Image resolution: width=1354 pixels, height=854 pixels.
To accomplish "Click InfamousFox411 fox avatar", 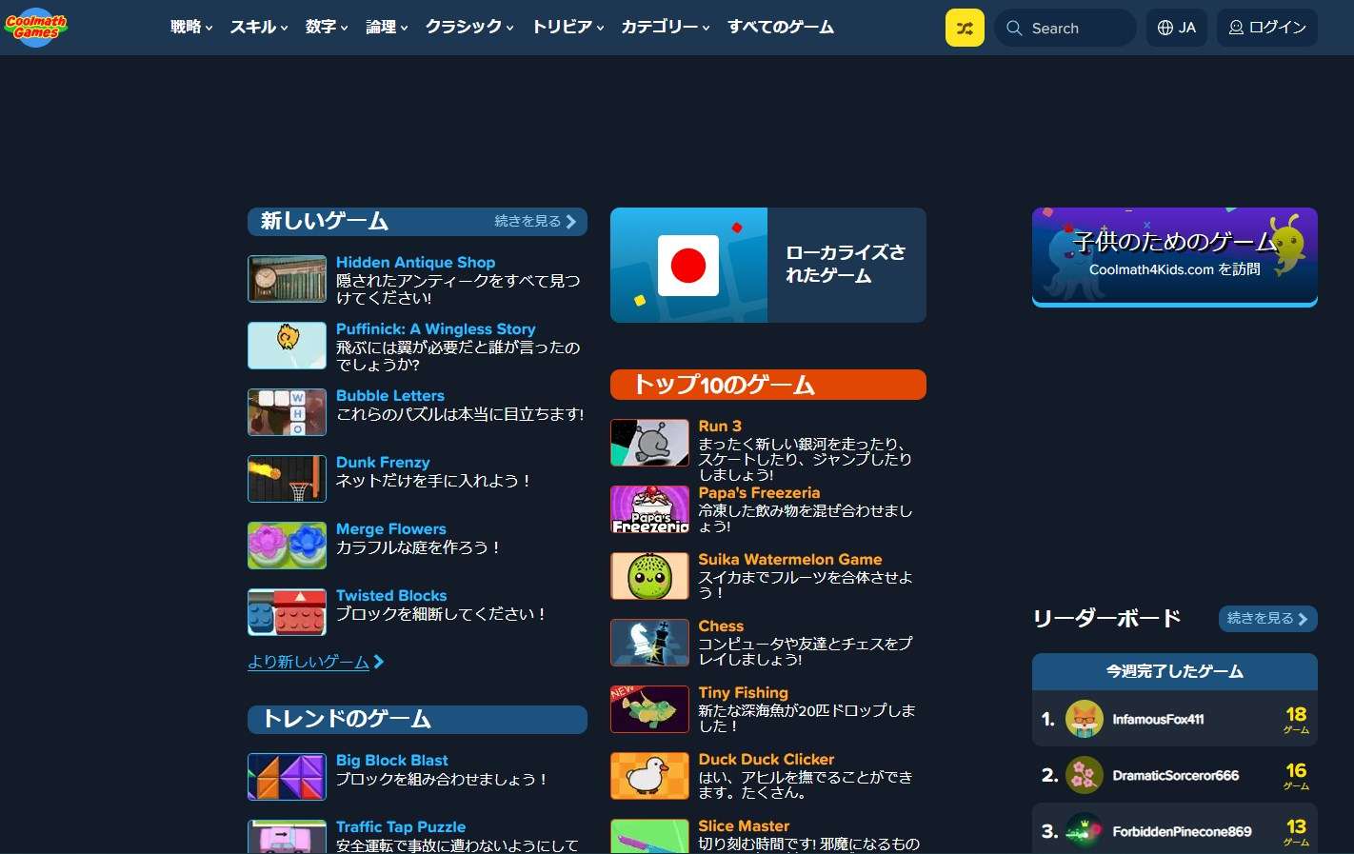I will (1084, 719).
